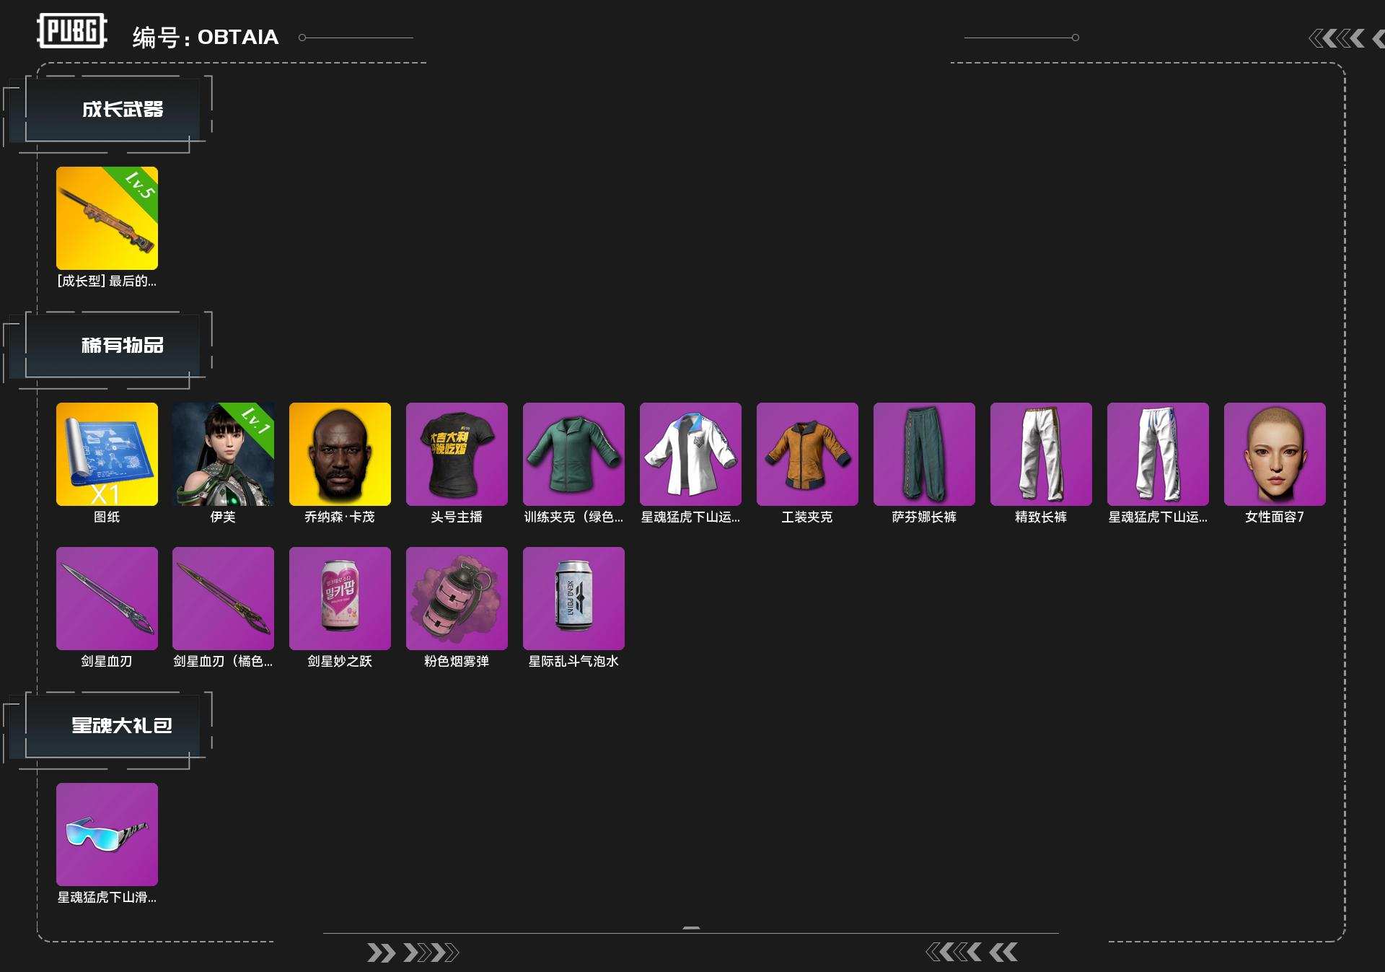Select the white 星魂猛虎下山 pants icon
This screenshot has width=1385, height=972.
[1158, 454]
